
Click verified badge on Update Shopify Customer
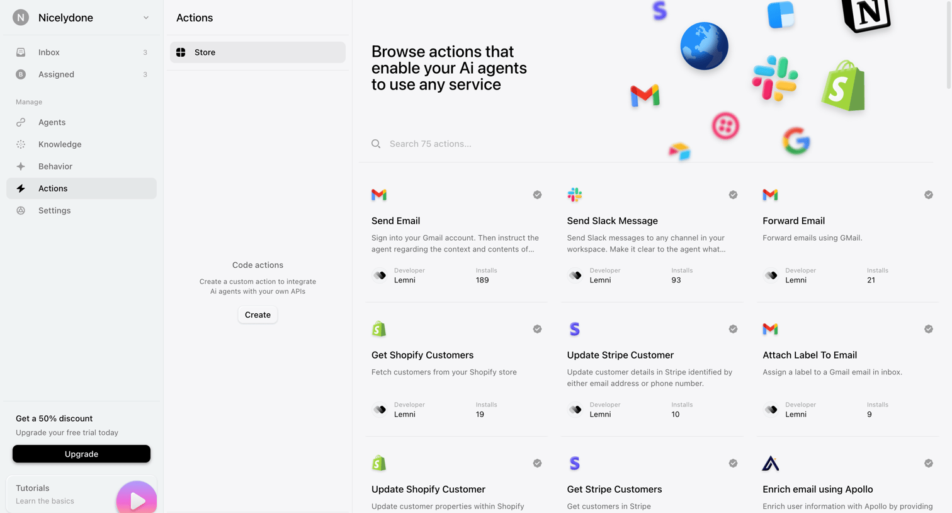click(x=537, y=463)
